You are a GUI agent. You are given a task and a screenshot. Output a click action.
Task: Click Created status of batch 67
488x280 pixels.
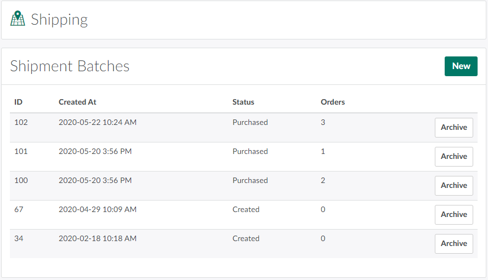(246, 210)
